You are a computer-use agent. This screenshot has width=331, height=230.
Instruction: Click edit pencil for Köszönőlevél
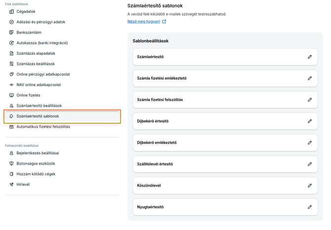(x=310, y=185)
